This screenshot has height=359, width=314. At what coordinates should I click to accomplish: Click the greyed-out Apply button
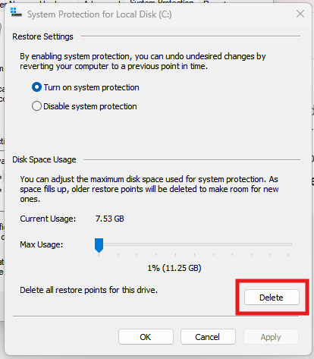[x=271, y=337]
